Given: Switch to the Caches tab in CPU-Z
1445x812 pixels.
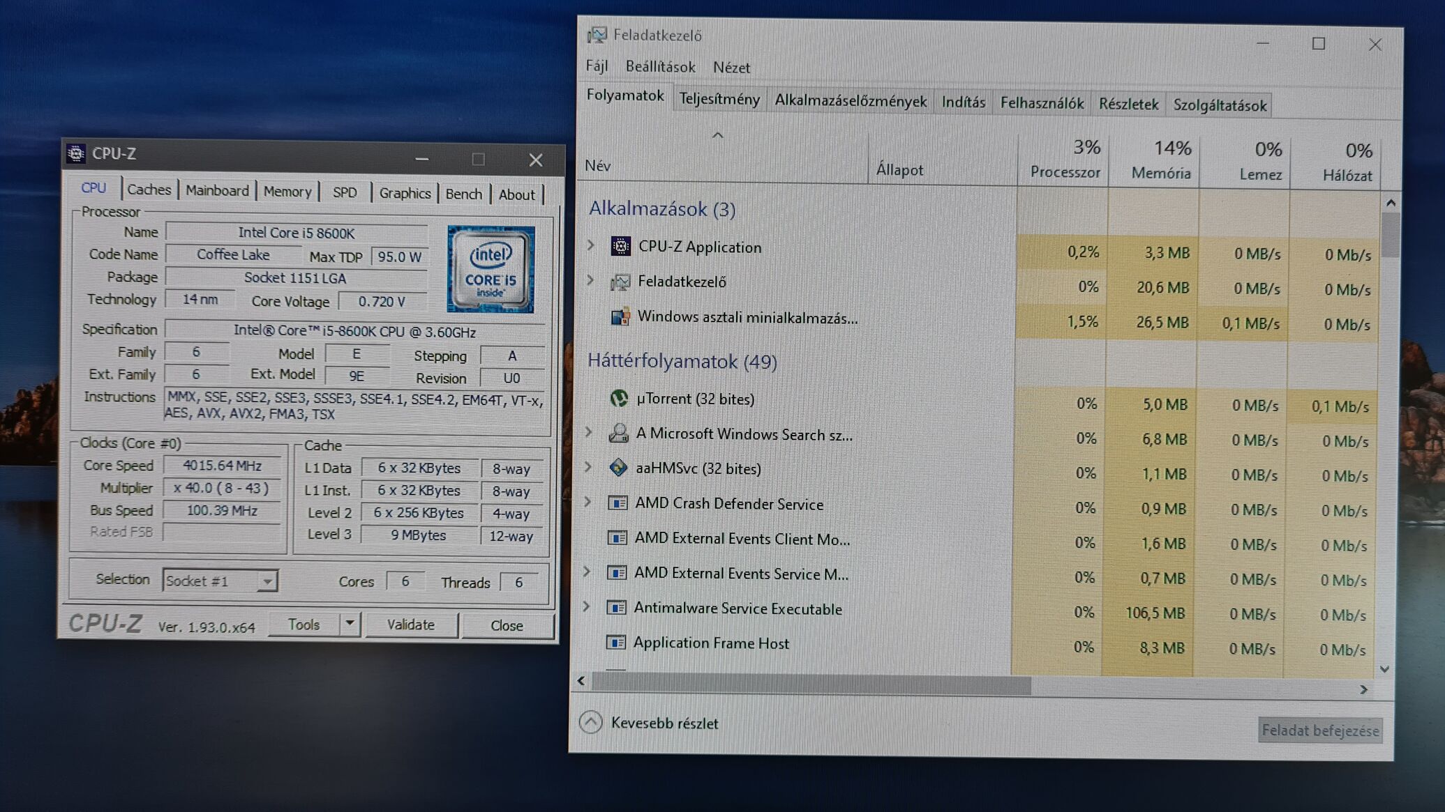Looking at the screenshot, I should (x=149, y=190).
